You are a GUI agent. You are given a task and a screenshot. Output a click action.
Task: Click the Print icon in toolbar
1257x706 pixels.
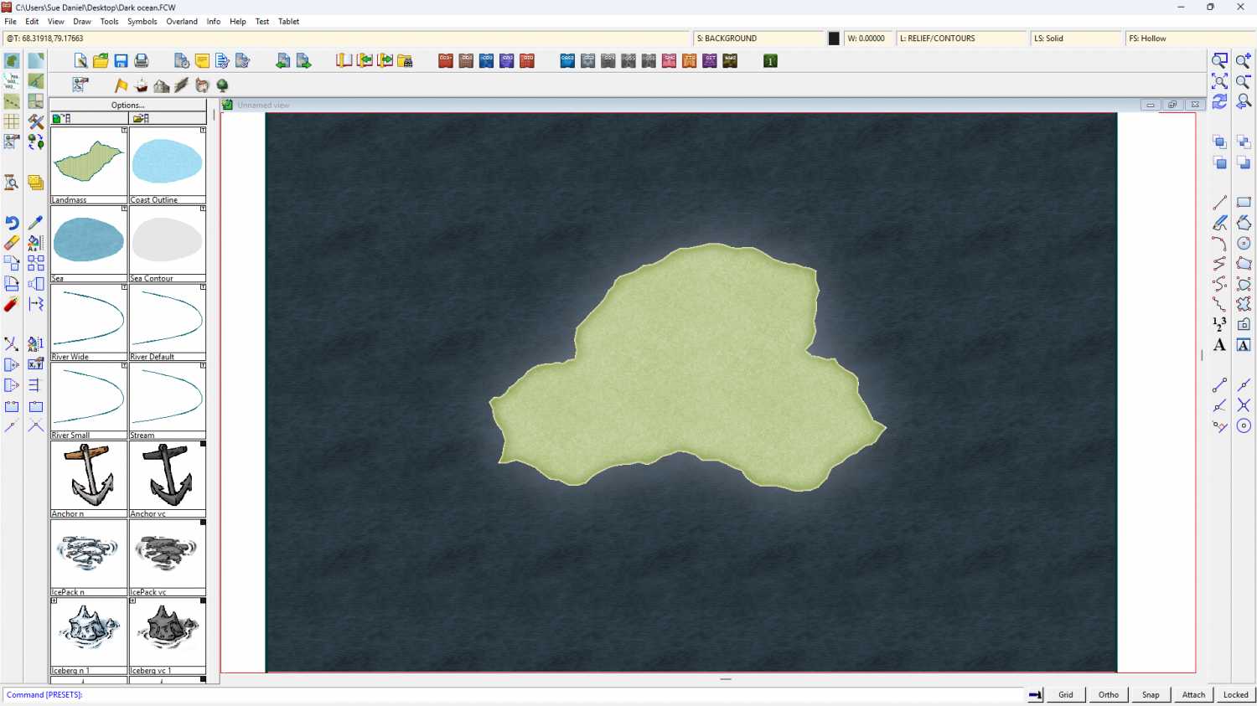(x=142, y=61)
